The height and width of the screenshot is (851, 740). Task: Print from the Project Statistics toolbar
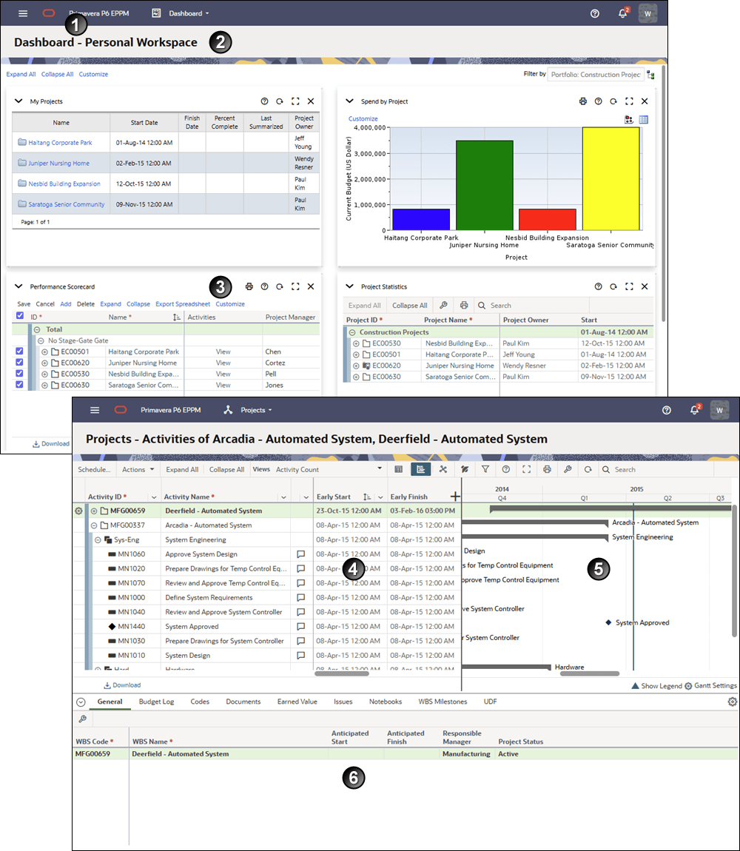[464, 305]
